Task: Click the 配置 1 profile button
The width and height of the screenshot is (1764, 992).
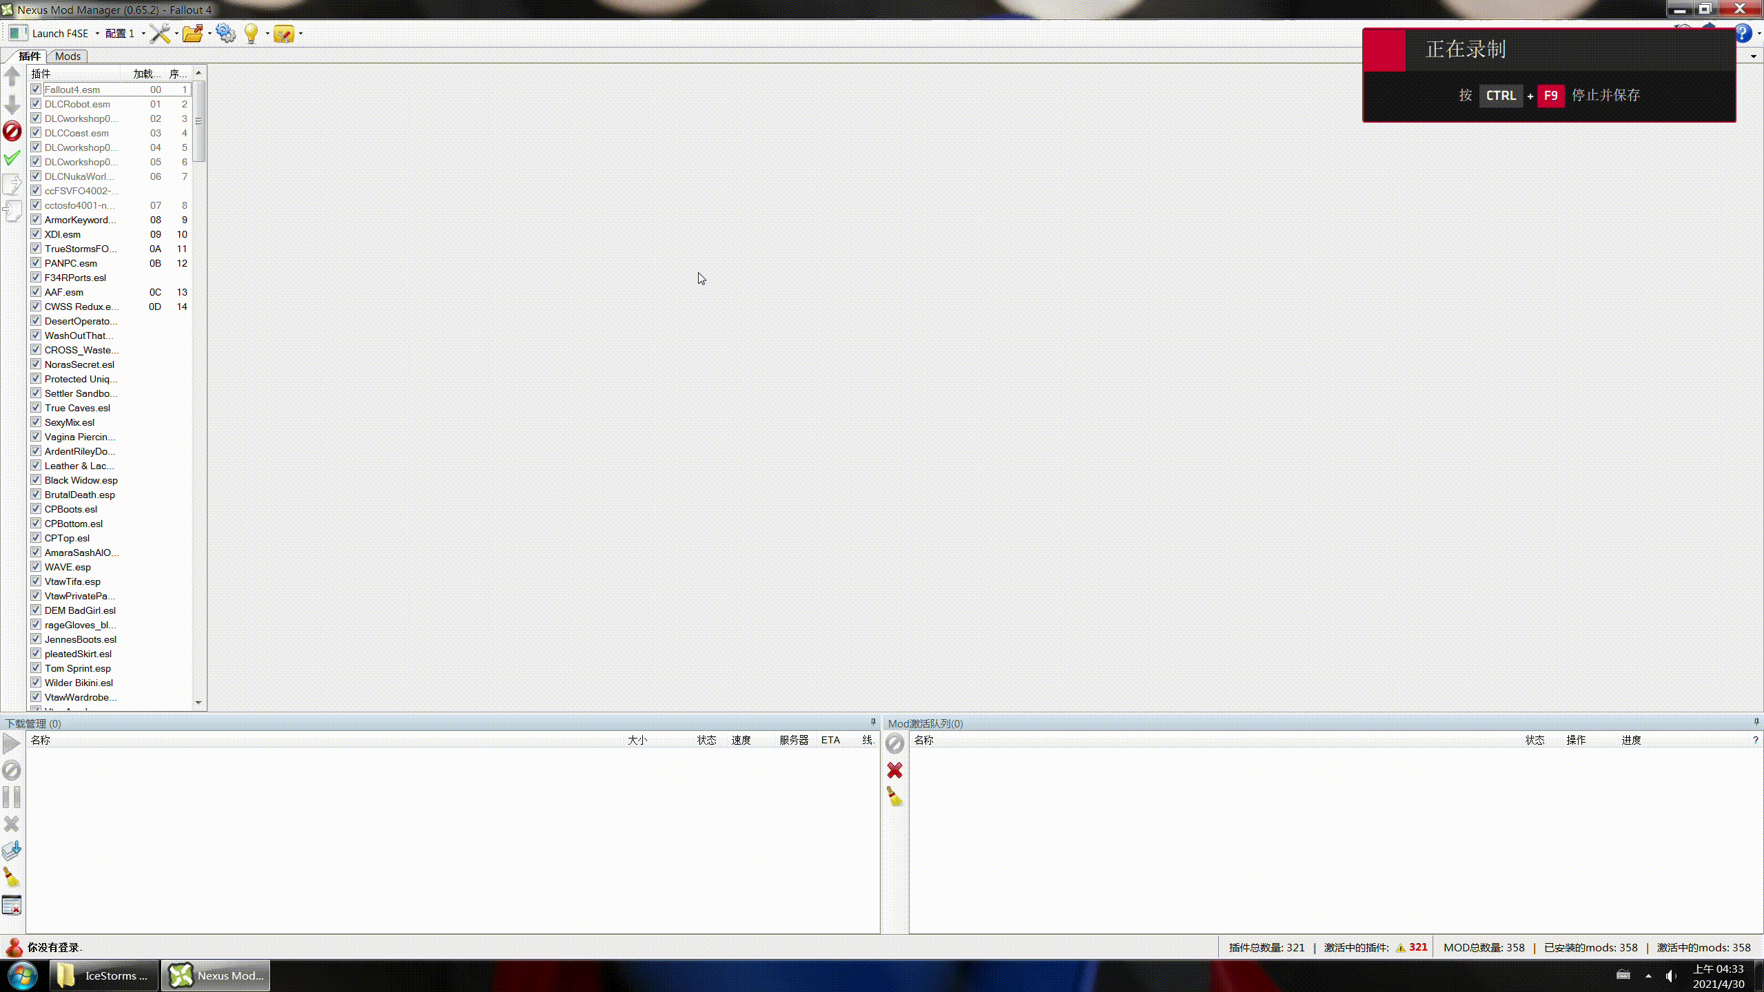Action: (x=119, y=34)
